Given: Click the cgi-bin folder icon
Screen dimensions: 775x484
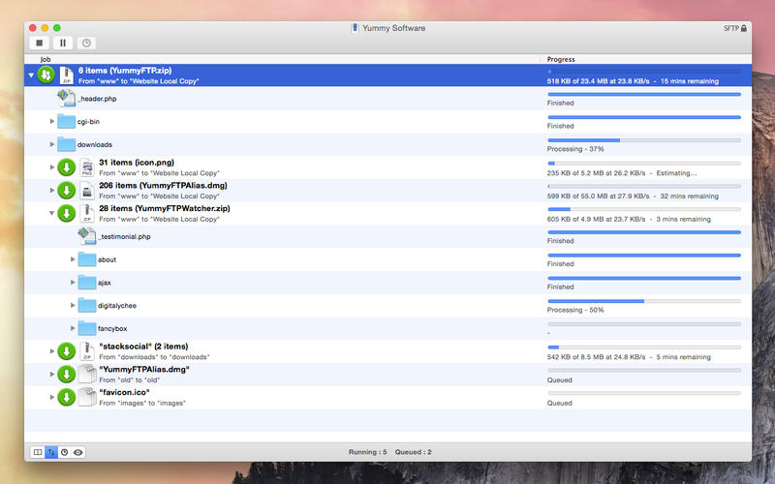Looking at the screenshot, I should click(67, 121).
